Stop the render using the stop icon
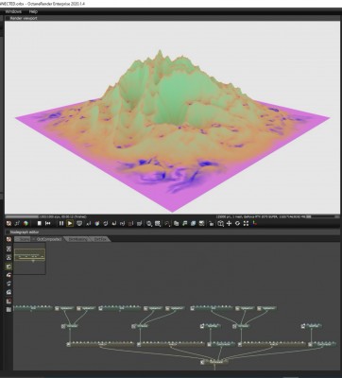Image resolution: width=342 pixels, height=378 pixels. (40, 223)
